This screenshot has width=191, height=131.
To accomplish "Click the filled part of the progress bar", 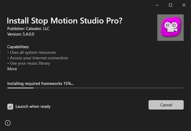I will coord(21,88).
